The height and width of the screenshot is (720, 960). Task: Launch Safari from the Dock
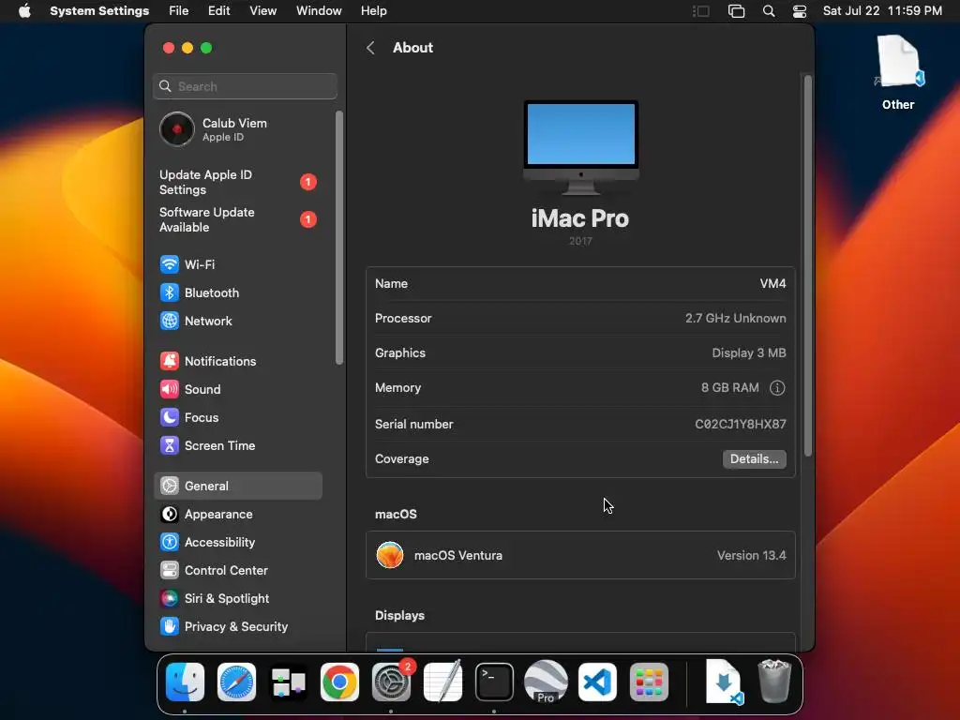point(236,682)
